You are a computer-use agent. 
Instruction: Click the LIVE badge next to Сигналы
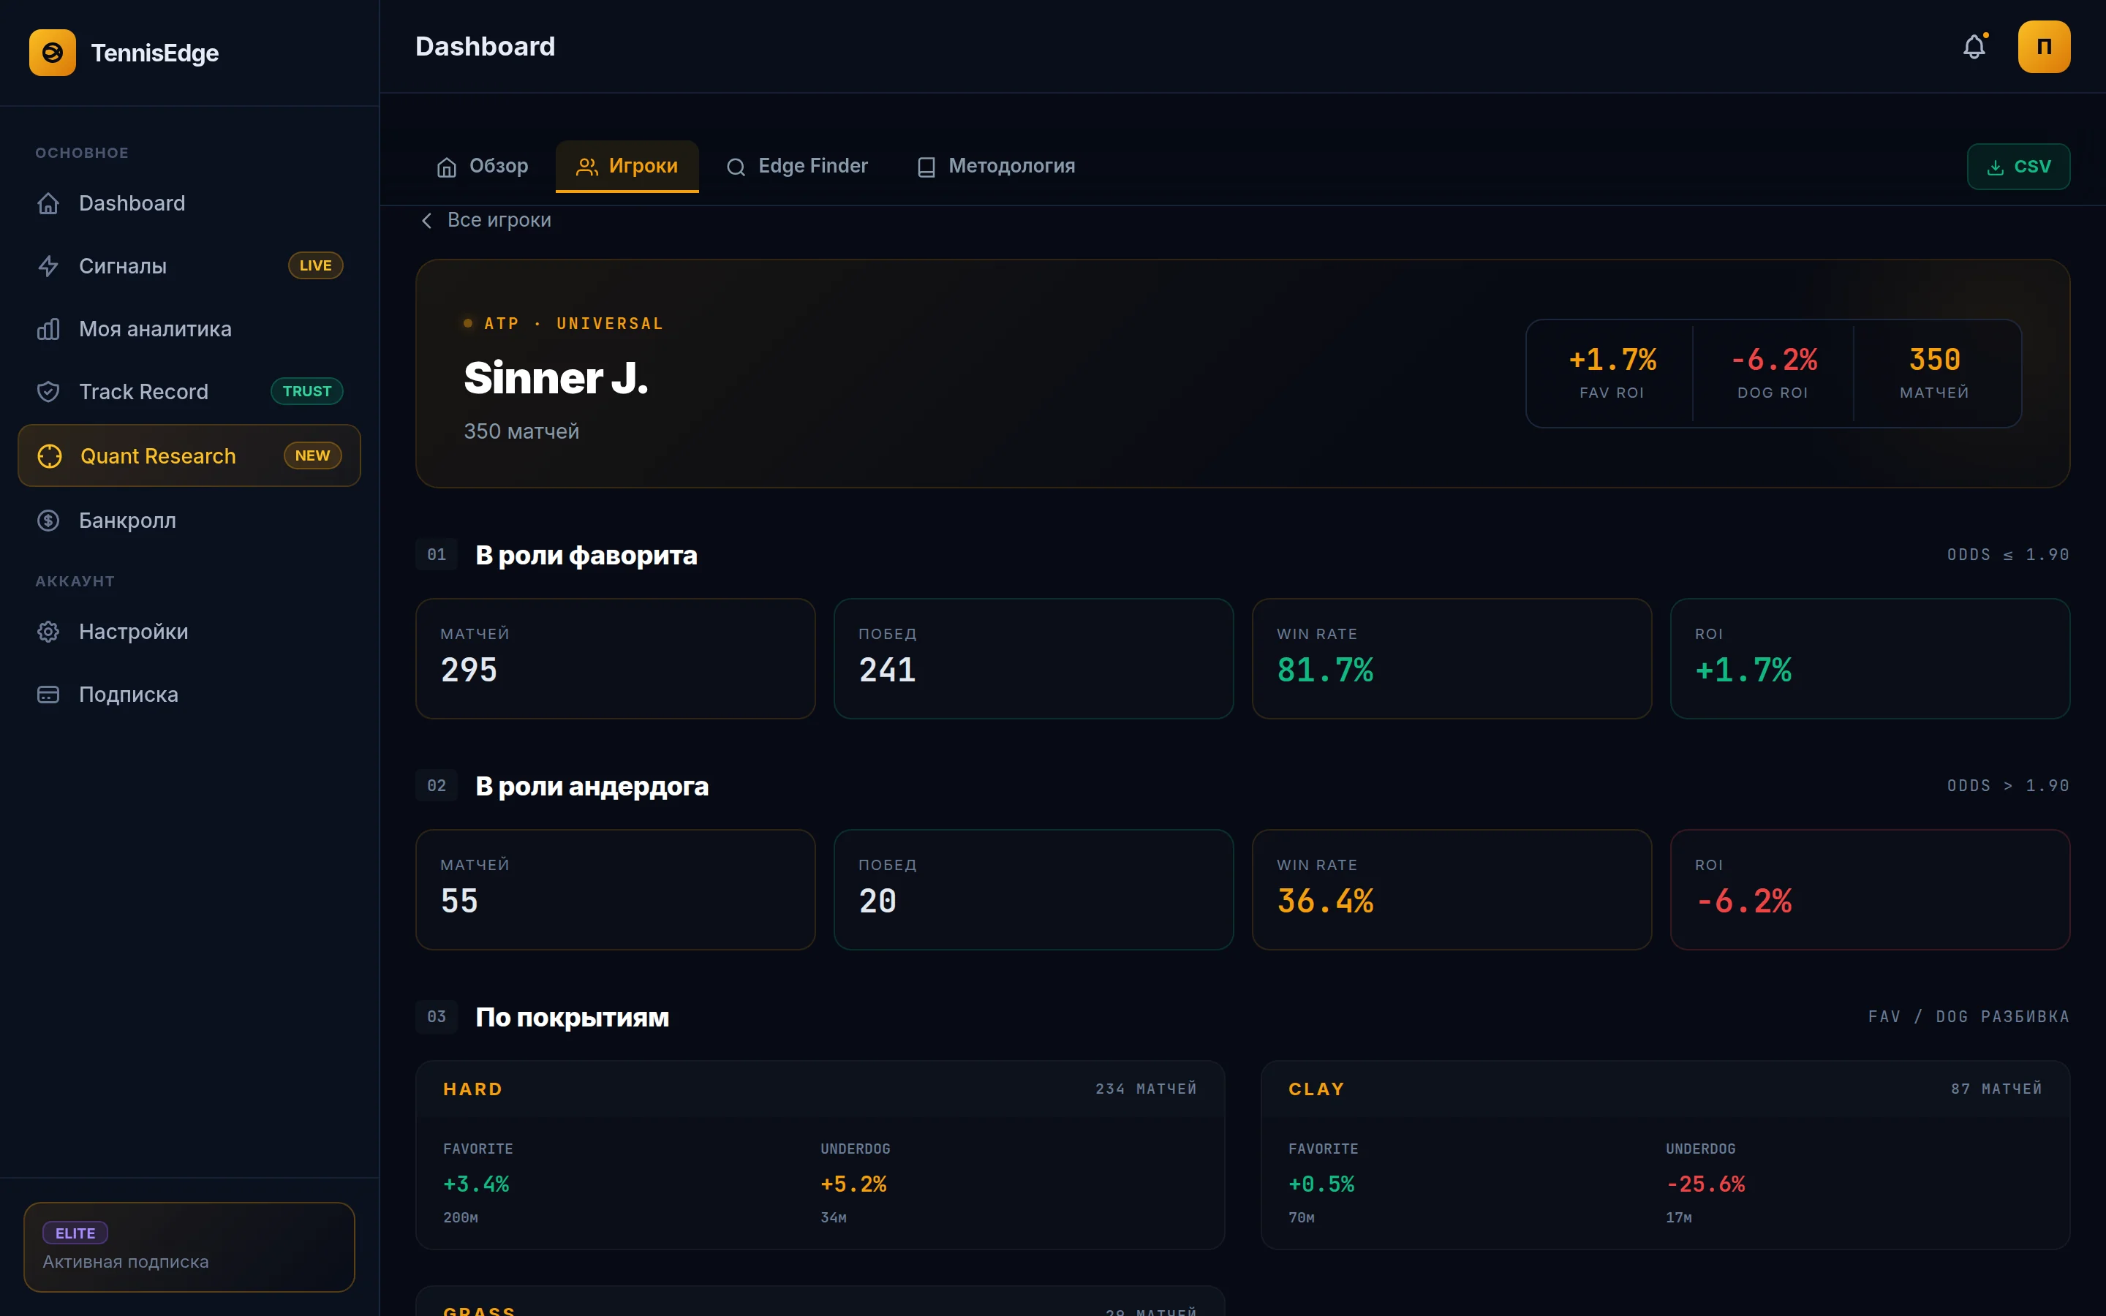tap(315, 265)
